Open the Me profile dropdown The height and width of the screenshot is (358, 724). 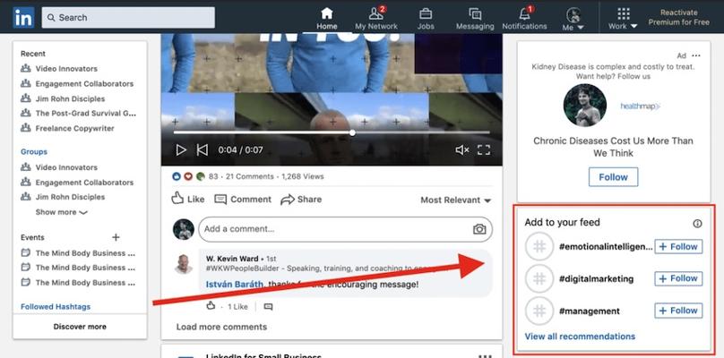click(x=574, y=19)
